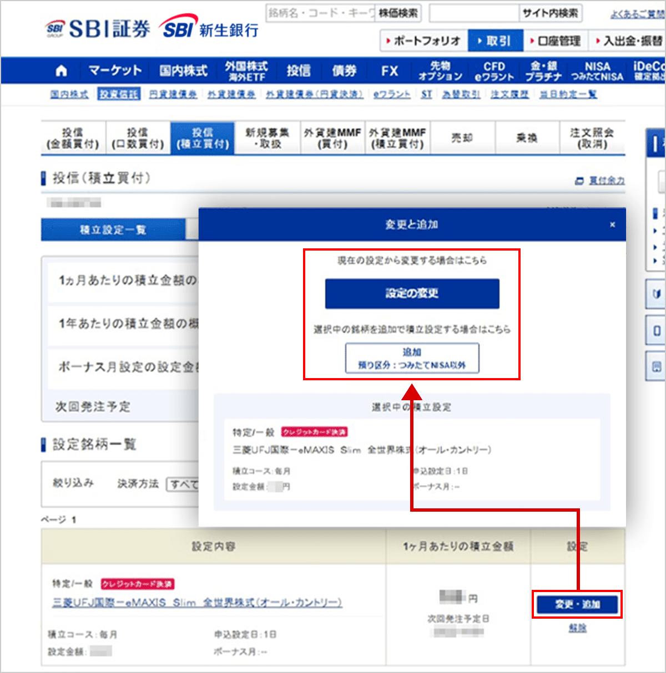
Task: Open the ポートフォリオ menu
Action: click(x=423, y=41)
